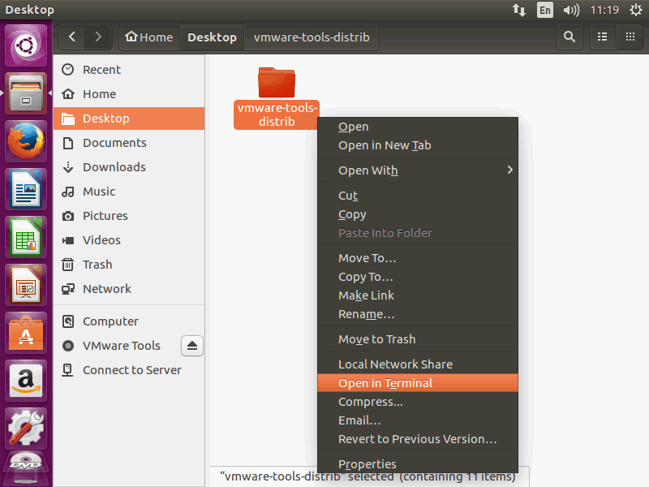Select Rename… in the context menu
649x487 pixels.
tap(418, 314)
